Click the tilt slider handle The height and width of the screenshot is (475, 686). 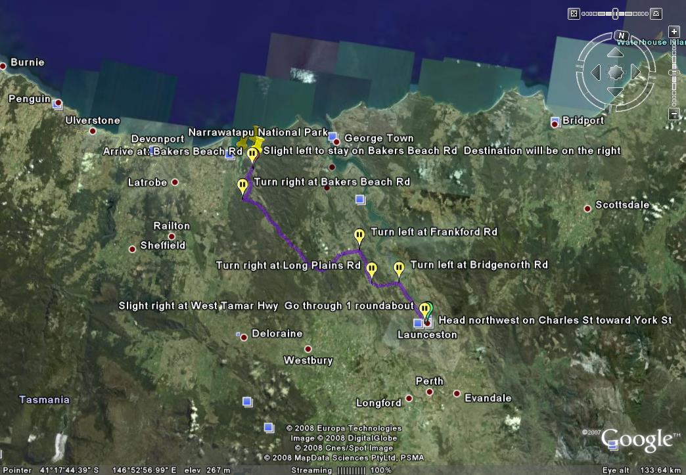pyautogui.click(x=616, y=13)
